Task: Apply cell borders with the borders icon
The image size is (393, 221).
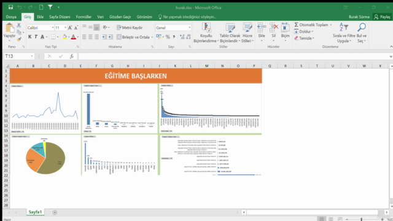Action: pyautogui.click(x=53, y=37)
